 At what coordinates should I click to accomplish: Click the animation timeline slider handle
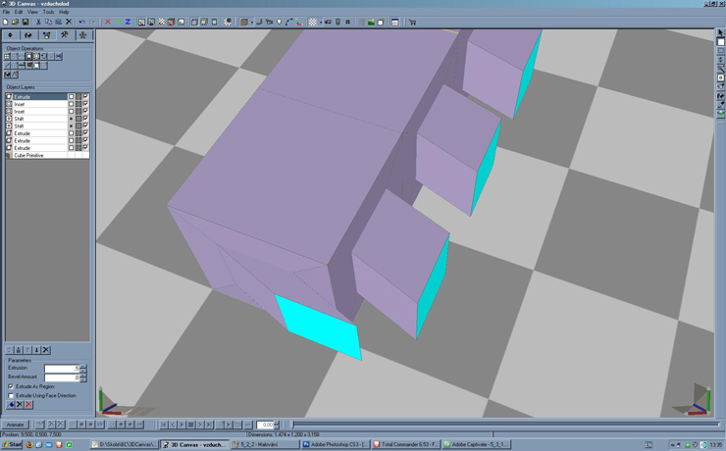pos(292,425)
